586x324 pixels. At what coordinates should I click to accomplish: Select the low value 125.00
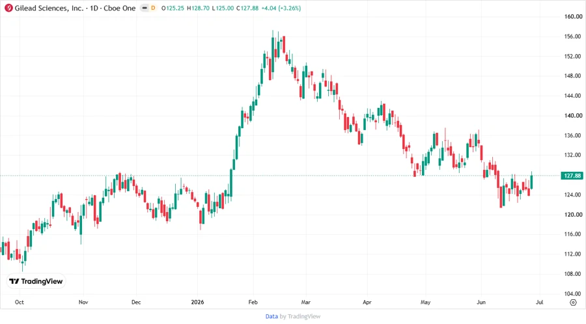click(225, 8)
